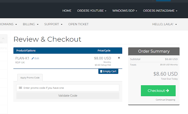Select the Apply Promo Code tab
188x114 pixels.
(x=30, y=78)
